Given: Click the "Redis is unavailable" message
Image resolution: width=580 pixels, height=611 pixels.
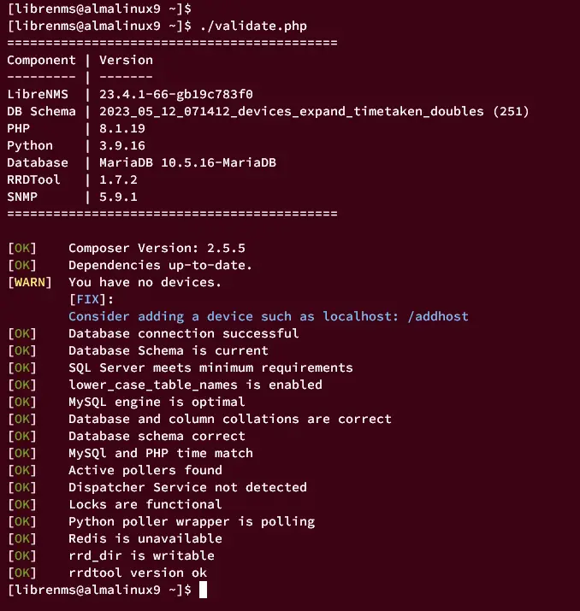Looking at the screenshot, I should (x=145, y=538).
